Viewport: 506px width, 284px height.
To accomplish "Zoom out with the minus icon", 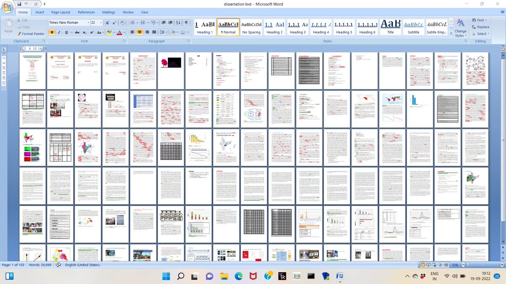I will coord(463,265).
